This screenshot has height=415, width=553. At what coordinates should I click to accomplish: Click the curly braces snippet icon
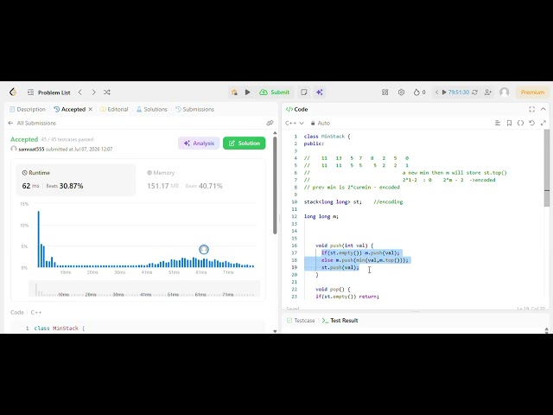pyautogui.click(x=520, y=123)
